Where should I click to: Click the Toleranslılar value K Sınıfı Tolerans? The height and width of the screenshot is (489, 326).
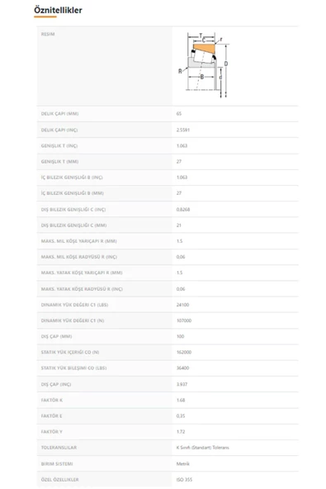click(x=202, y=448)
